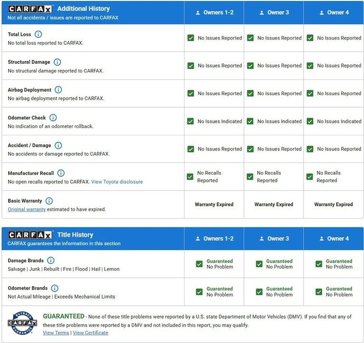The height and width of the screenshot is (343, 364).
Task: Open the Manufacturer Recall info icon
Action: click(61, 173)
